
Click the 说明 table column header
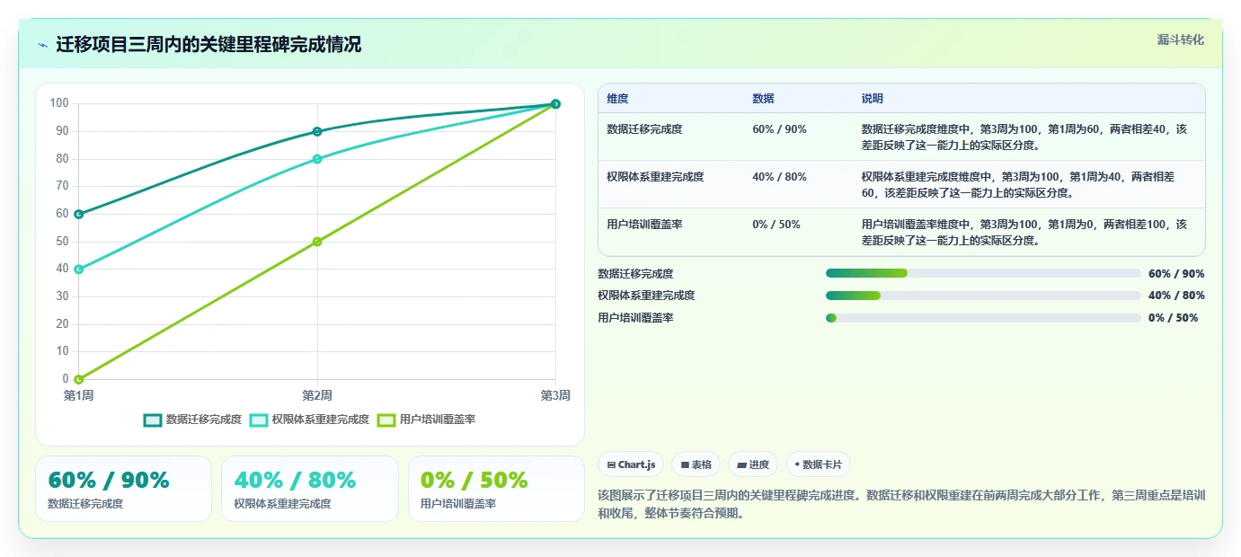873,99
